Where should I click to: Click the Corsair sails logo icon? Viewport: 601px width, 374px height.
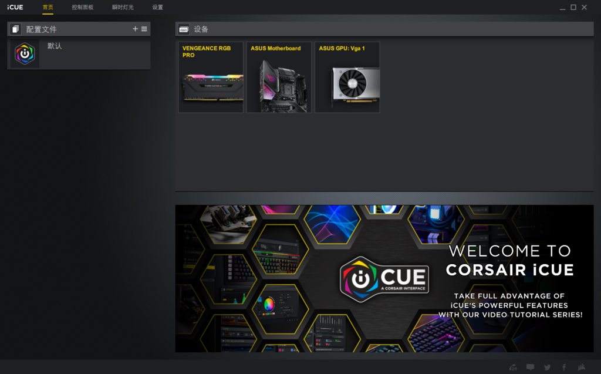(x=582, y=367)
